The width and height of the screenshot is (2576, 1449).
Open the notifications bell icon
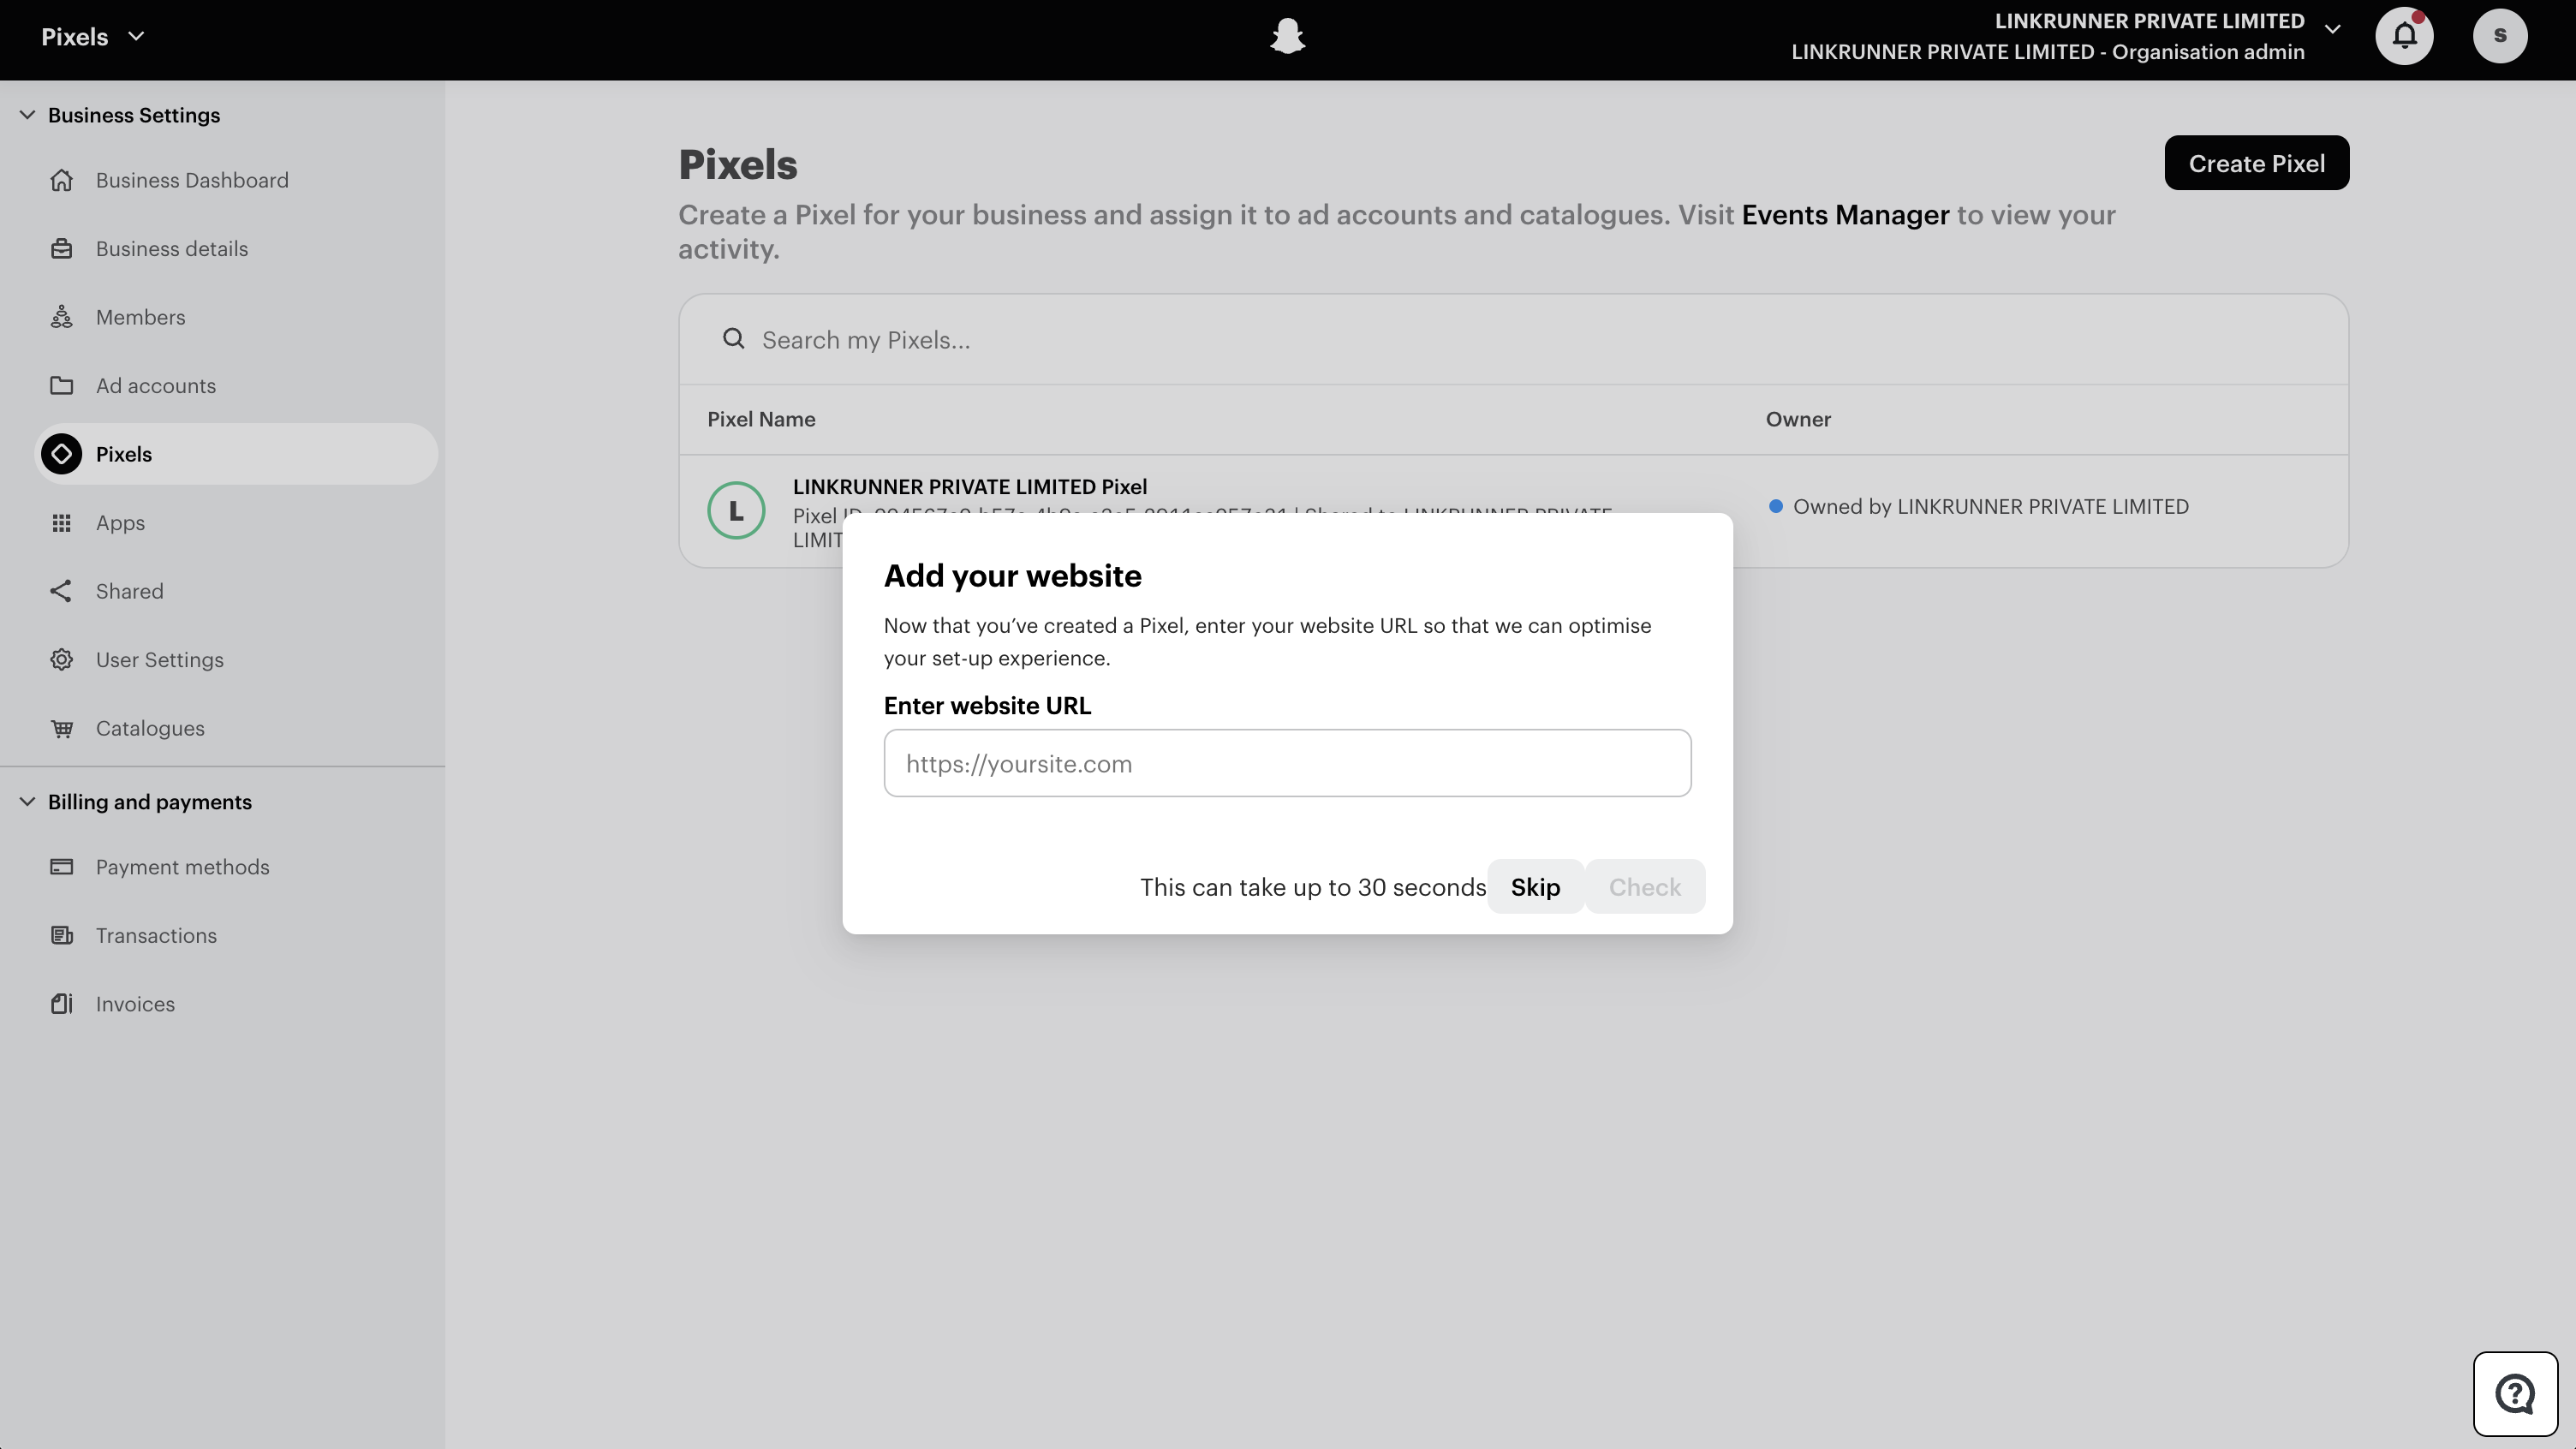point(2404,36)
